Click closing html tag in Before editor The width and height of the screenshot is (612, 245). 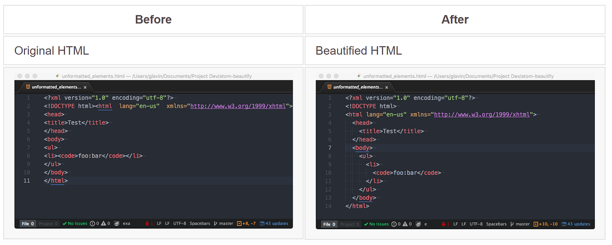pos(56,181)
